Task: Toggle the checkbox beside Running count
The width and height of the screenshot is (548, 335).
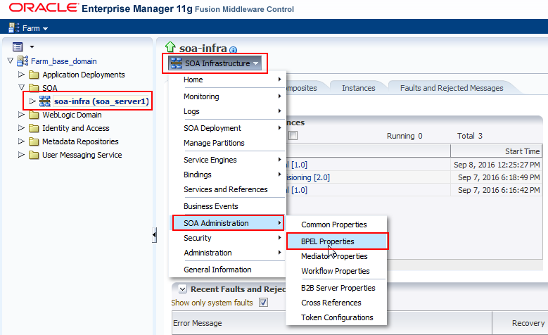Action: pyautogui.click(x=293, y=135)
